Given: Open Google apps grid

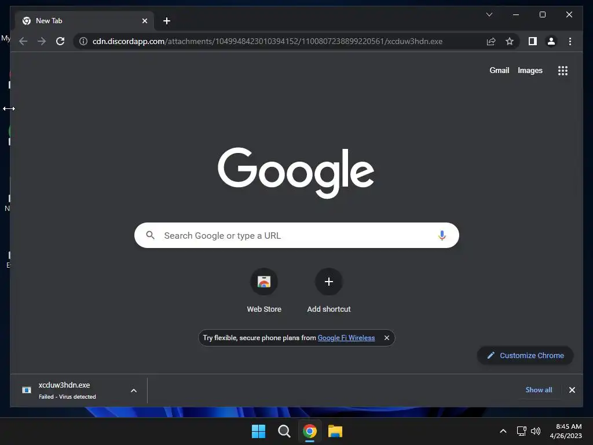Looking at the screenshot, I should [x=563, y=71].
